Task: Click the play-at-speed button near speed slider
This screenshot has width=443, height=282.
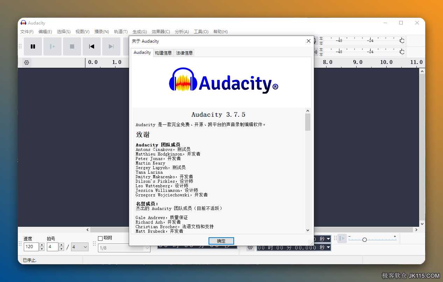Action: tap(342, 238)
